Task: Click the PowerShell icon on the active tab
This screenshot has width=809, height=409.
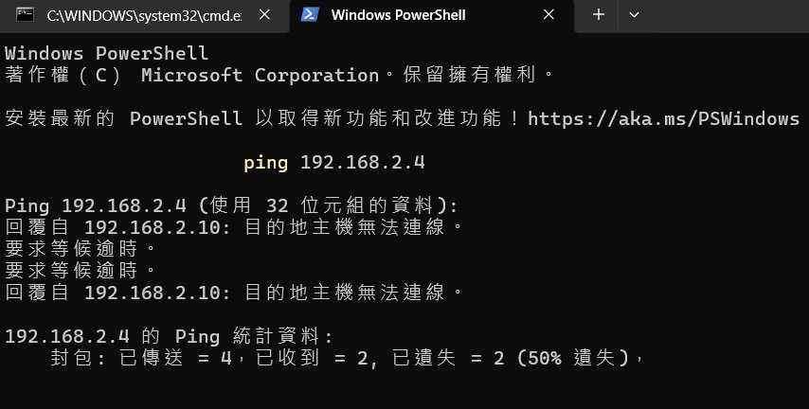Action: pos(310,15)
